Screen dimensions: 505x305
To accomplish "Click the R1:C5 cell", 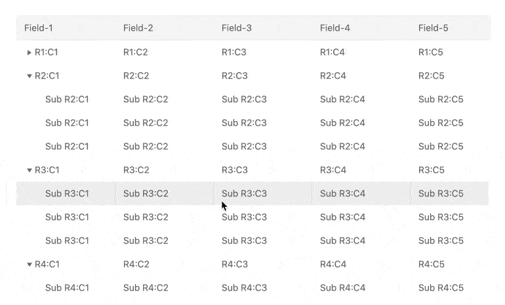I will click(x=431, y=52).
